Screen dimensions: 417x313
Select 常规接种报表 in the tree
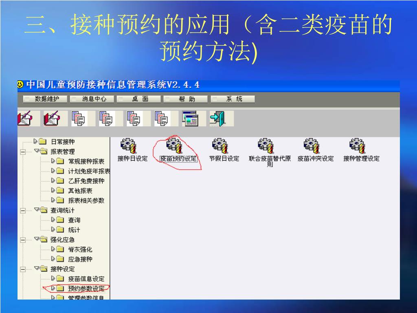point(86,161)
